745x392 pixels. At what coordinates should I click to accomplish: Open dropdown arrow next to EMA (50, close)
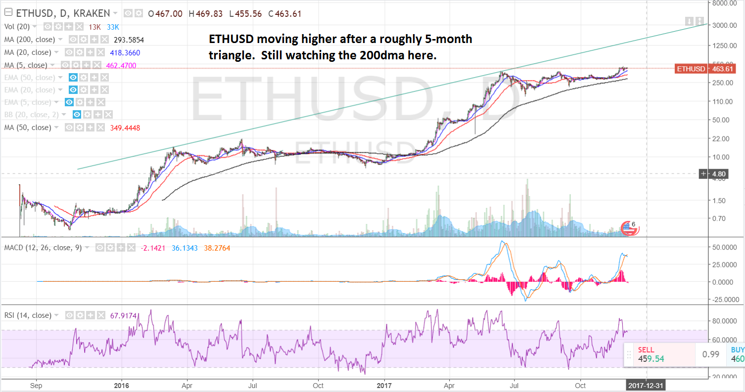point(60,78)
